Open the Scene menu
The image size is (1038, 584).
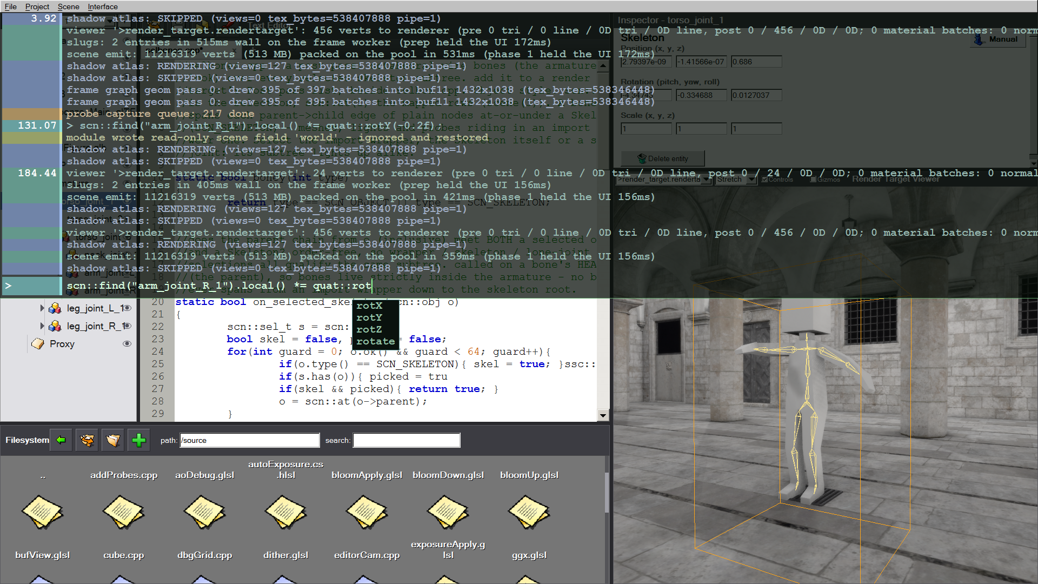[68, 6]
